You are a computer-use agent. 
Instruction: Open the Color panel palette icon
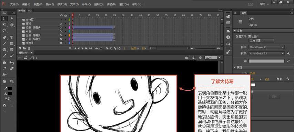(x=228, y=17)
